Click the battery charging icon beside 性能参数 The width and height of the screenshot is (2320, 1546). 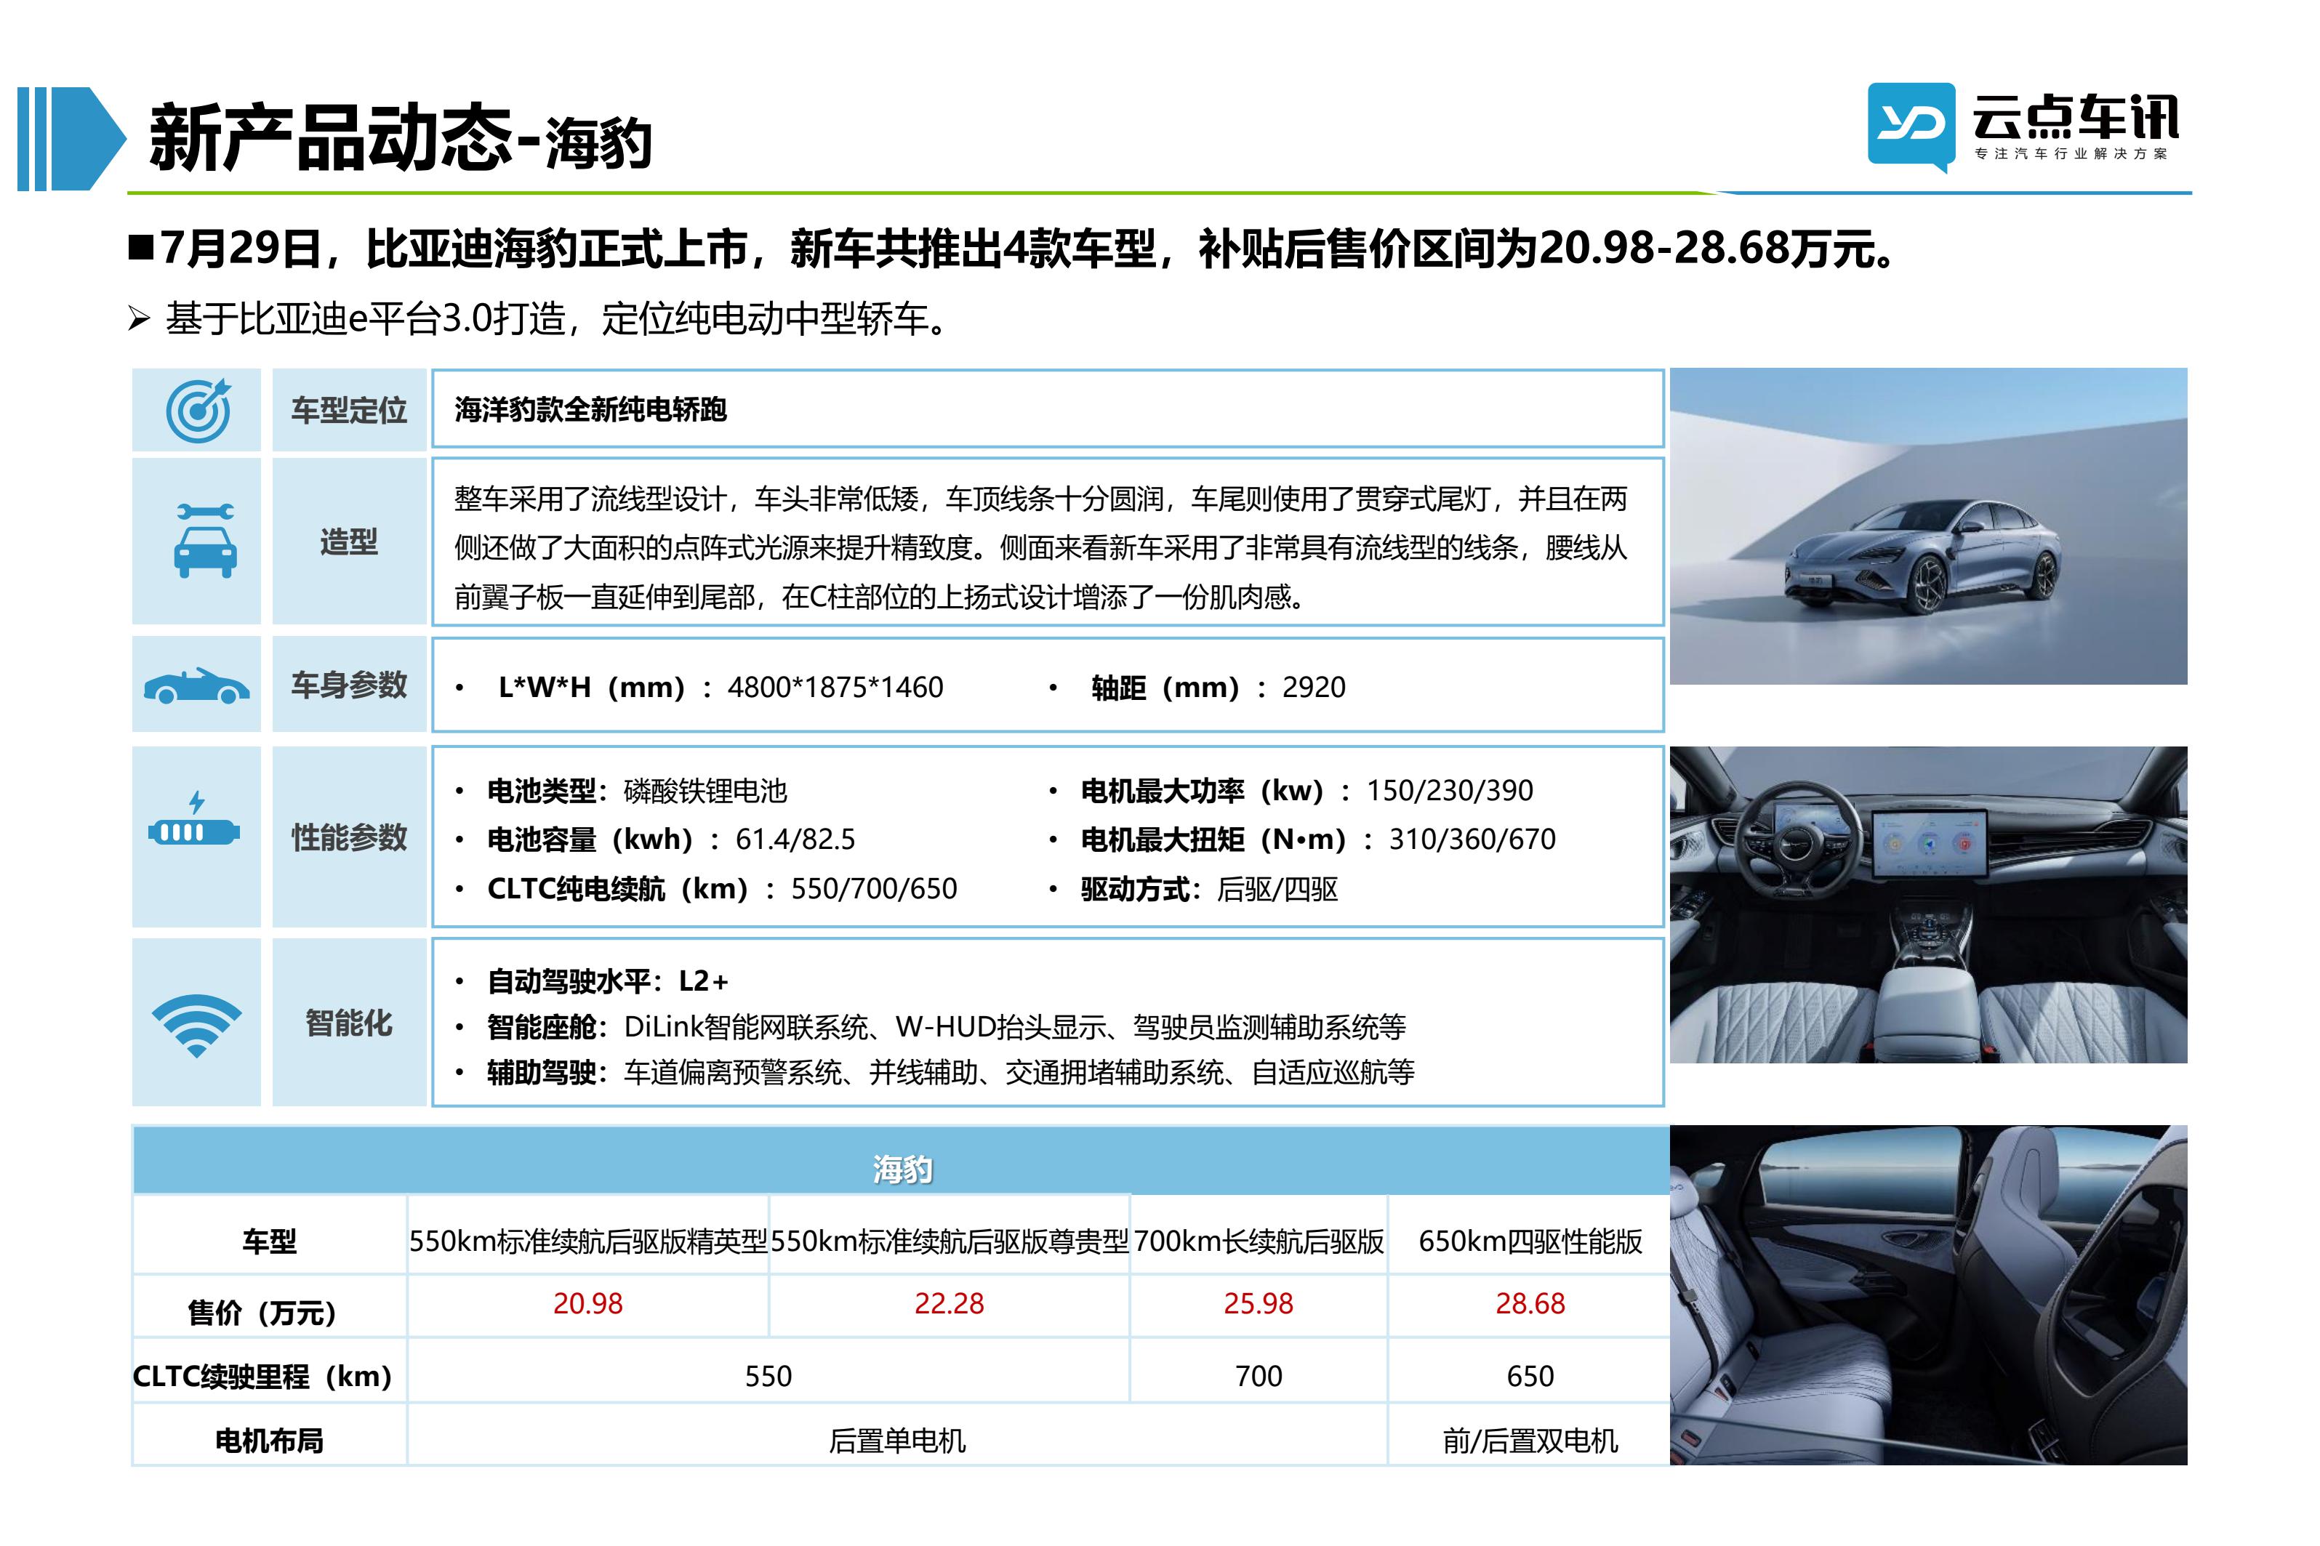194,819
